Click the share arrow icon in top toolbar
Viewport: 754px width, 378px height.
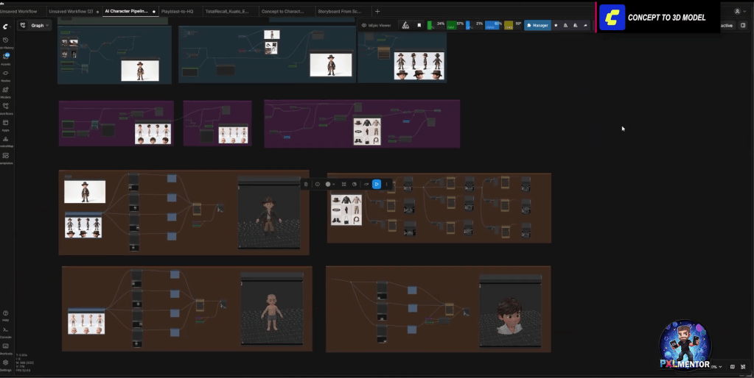point(585,26)
